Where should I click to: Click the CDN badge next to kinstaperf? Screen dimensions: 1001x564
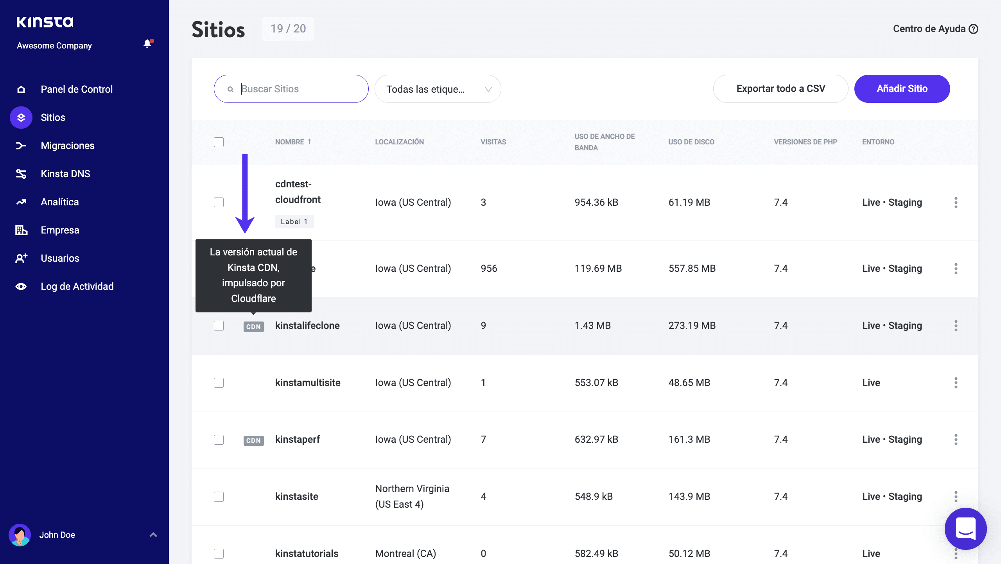pyautogui.click(x=253, y=440)
